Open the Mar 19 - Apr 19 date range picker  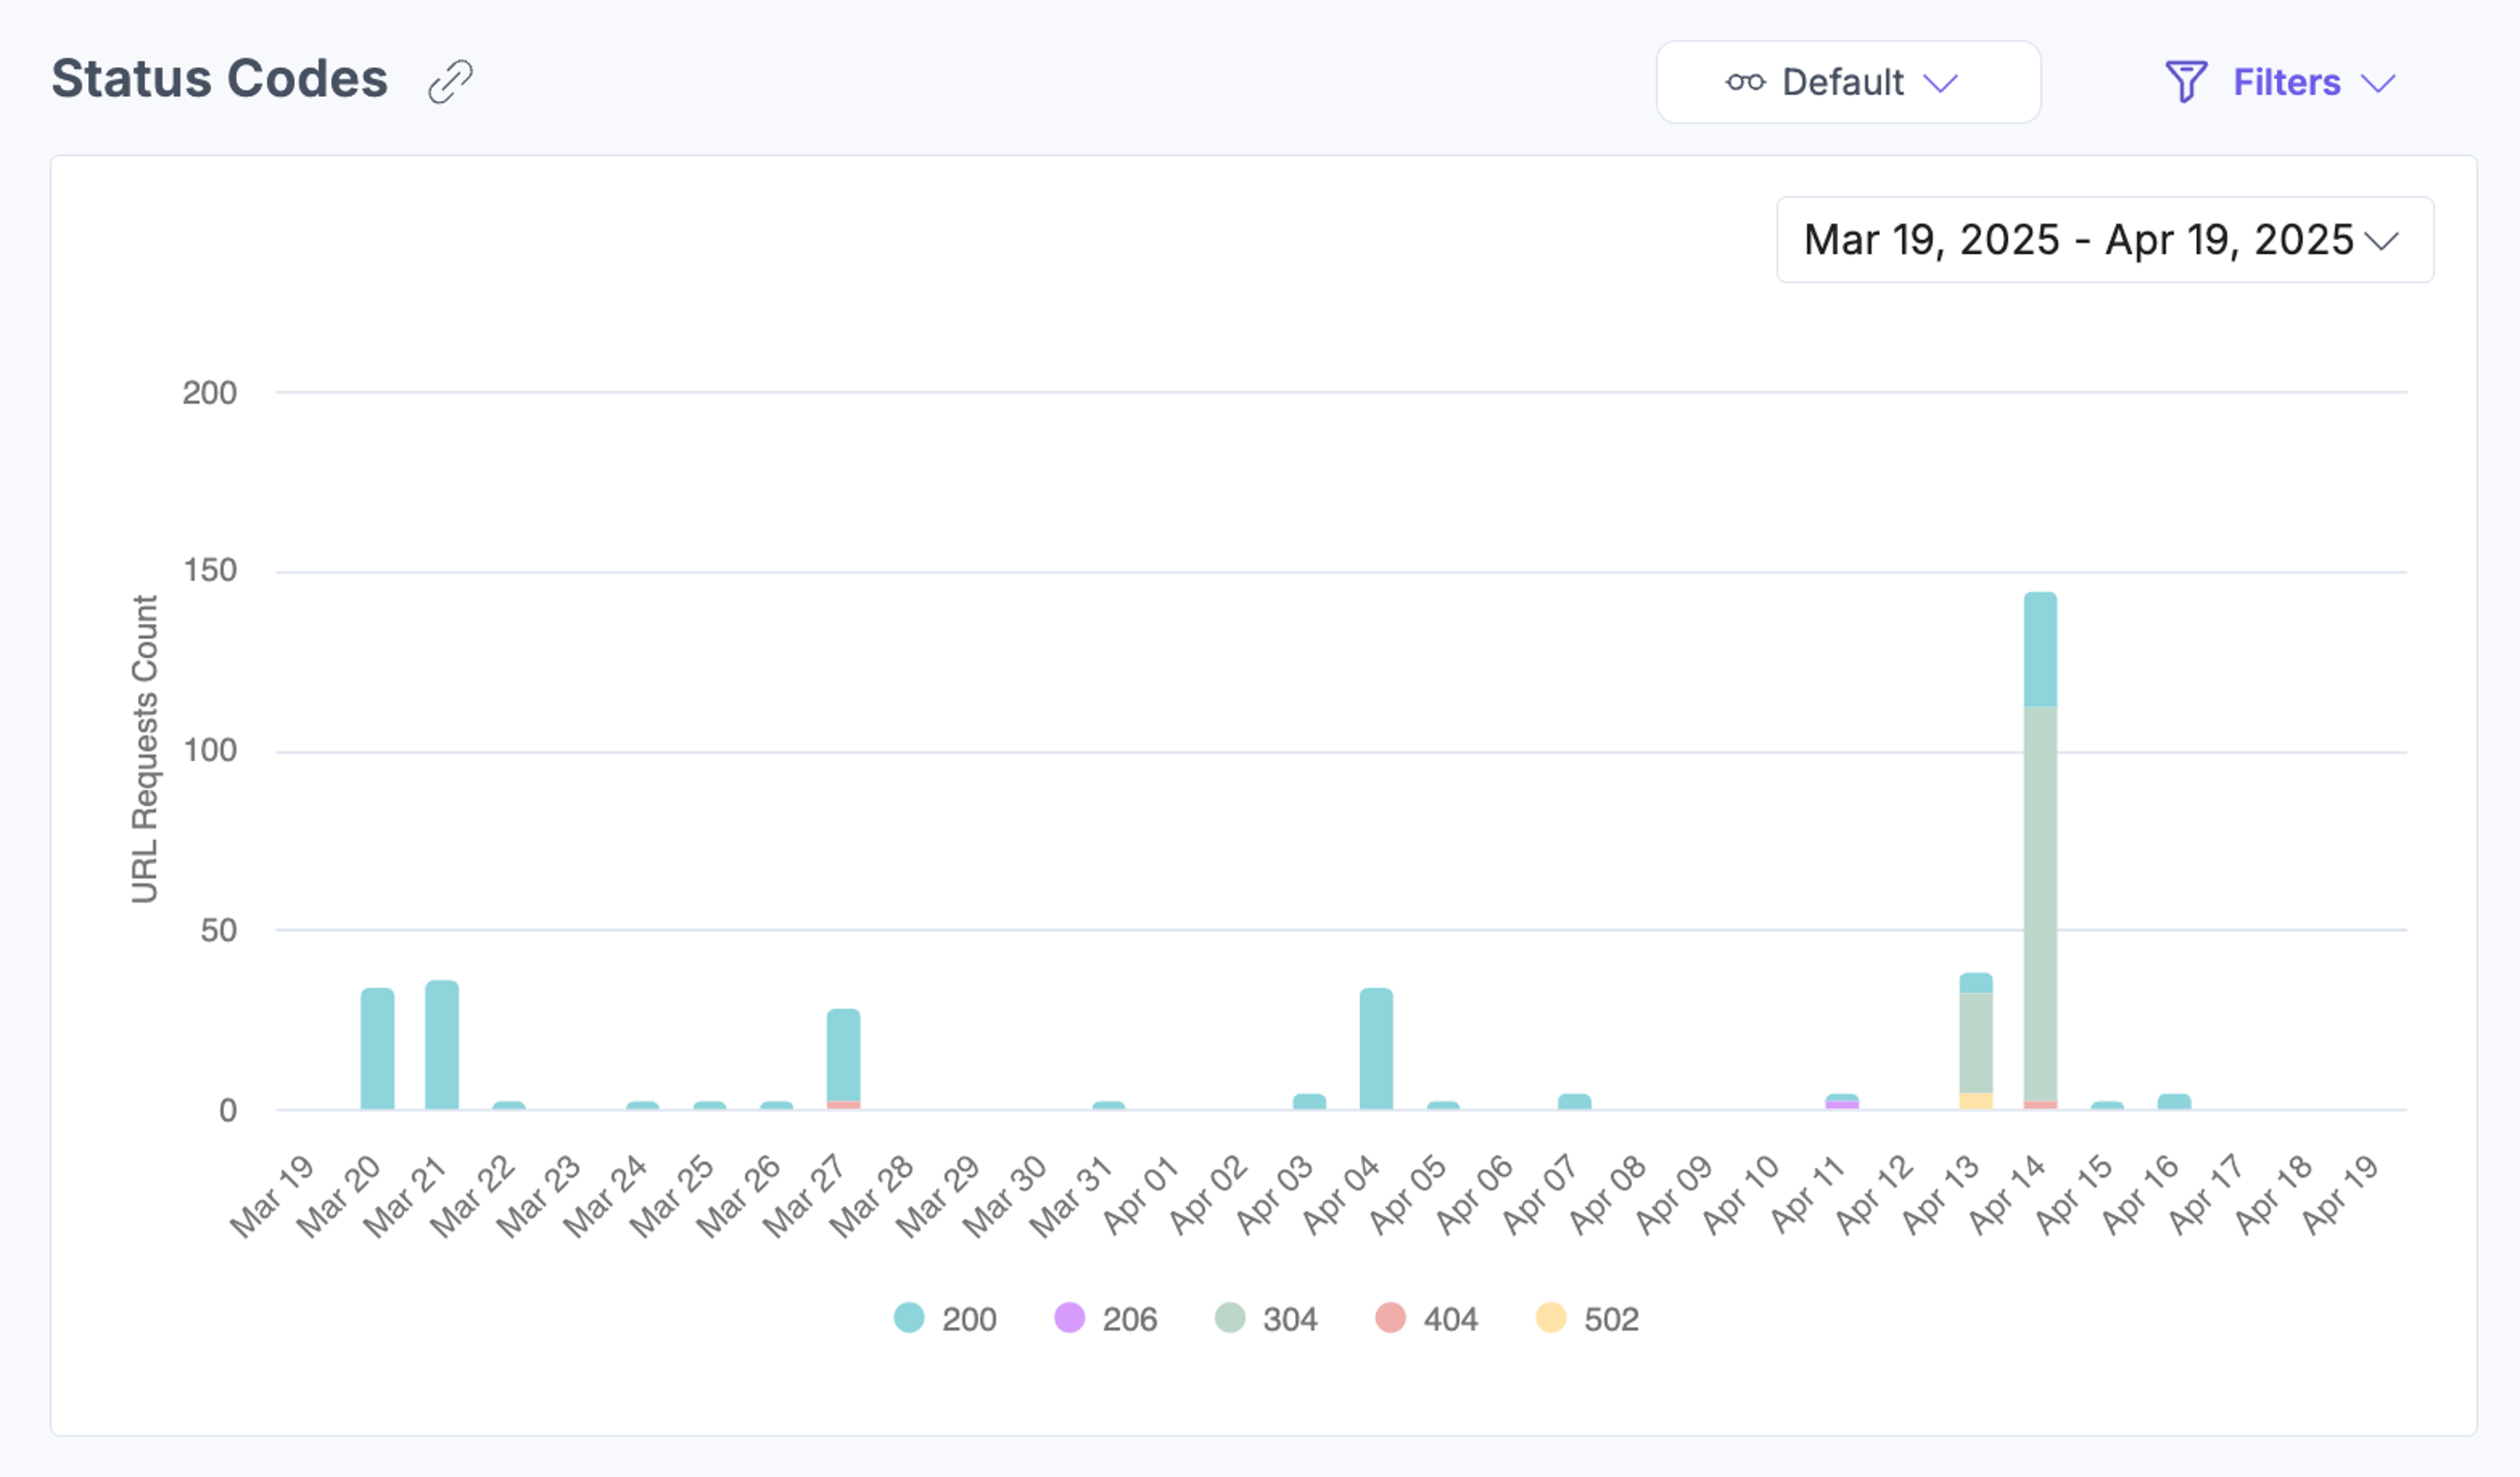pyautogui.click(x=2105, y=240)
